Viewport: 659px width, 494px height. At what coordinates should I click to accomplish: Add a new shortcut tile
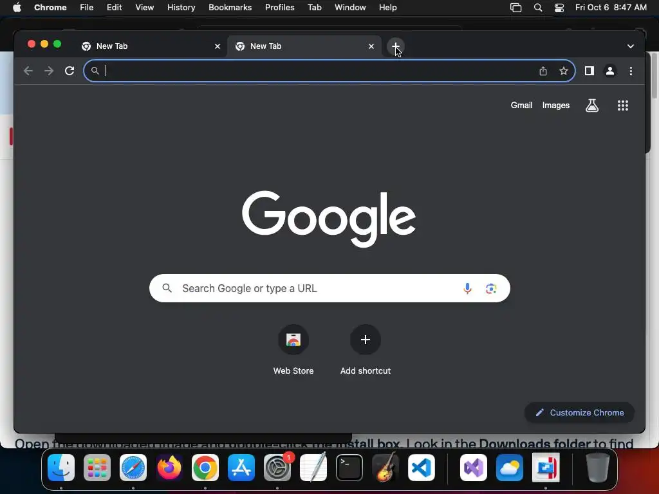pos(366,351)
